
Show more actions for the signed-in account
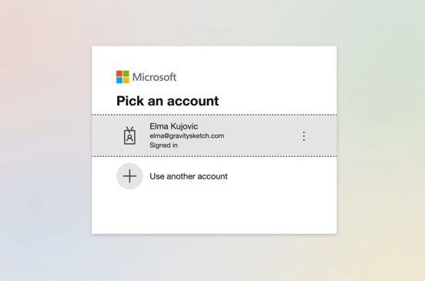[304, 135]
